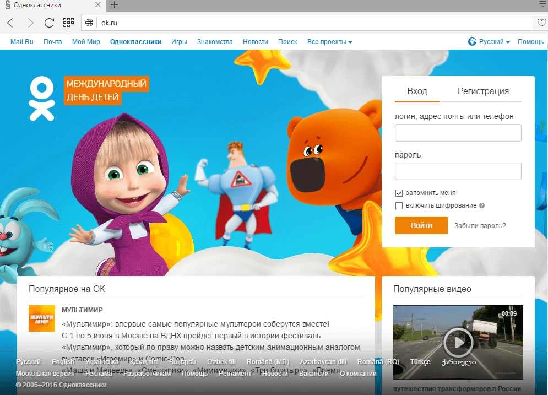Toggle the запомнить меня checkbox
This screenshot has height=395, width=548.
tap(399, 193)
